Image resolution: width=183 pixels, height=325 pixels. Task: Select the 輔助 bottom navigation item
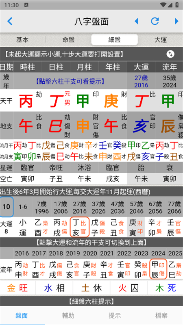coord(68,316)
